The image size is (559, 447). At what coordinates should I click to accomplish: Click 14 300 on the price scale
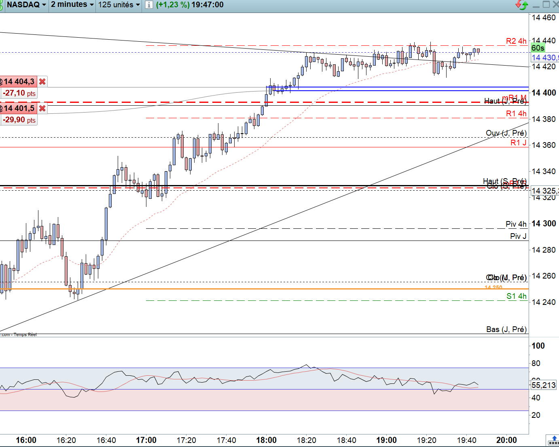(x=544, y=223)
